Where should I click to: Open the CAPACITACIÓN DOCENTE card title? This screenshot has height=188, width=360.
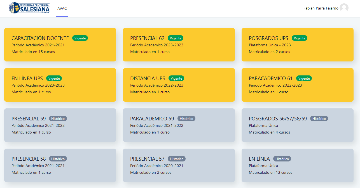click(x=40, y=38)
